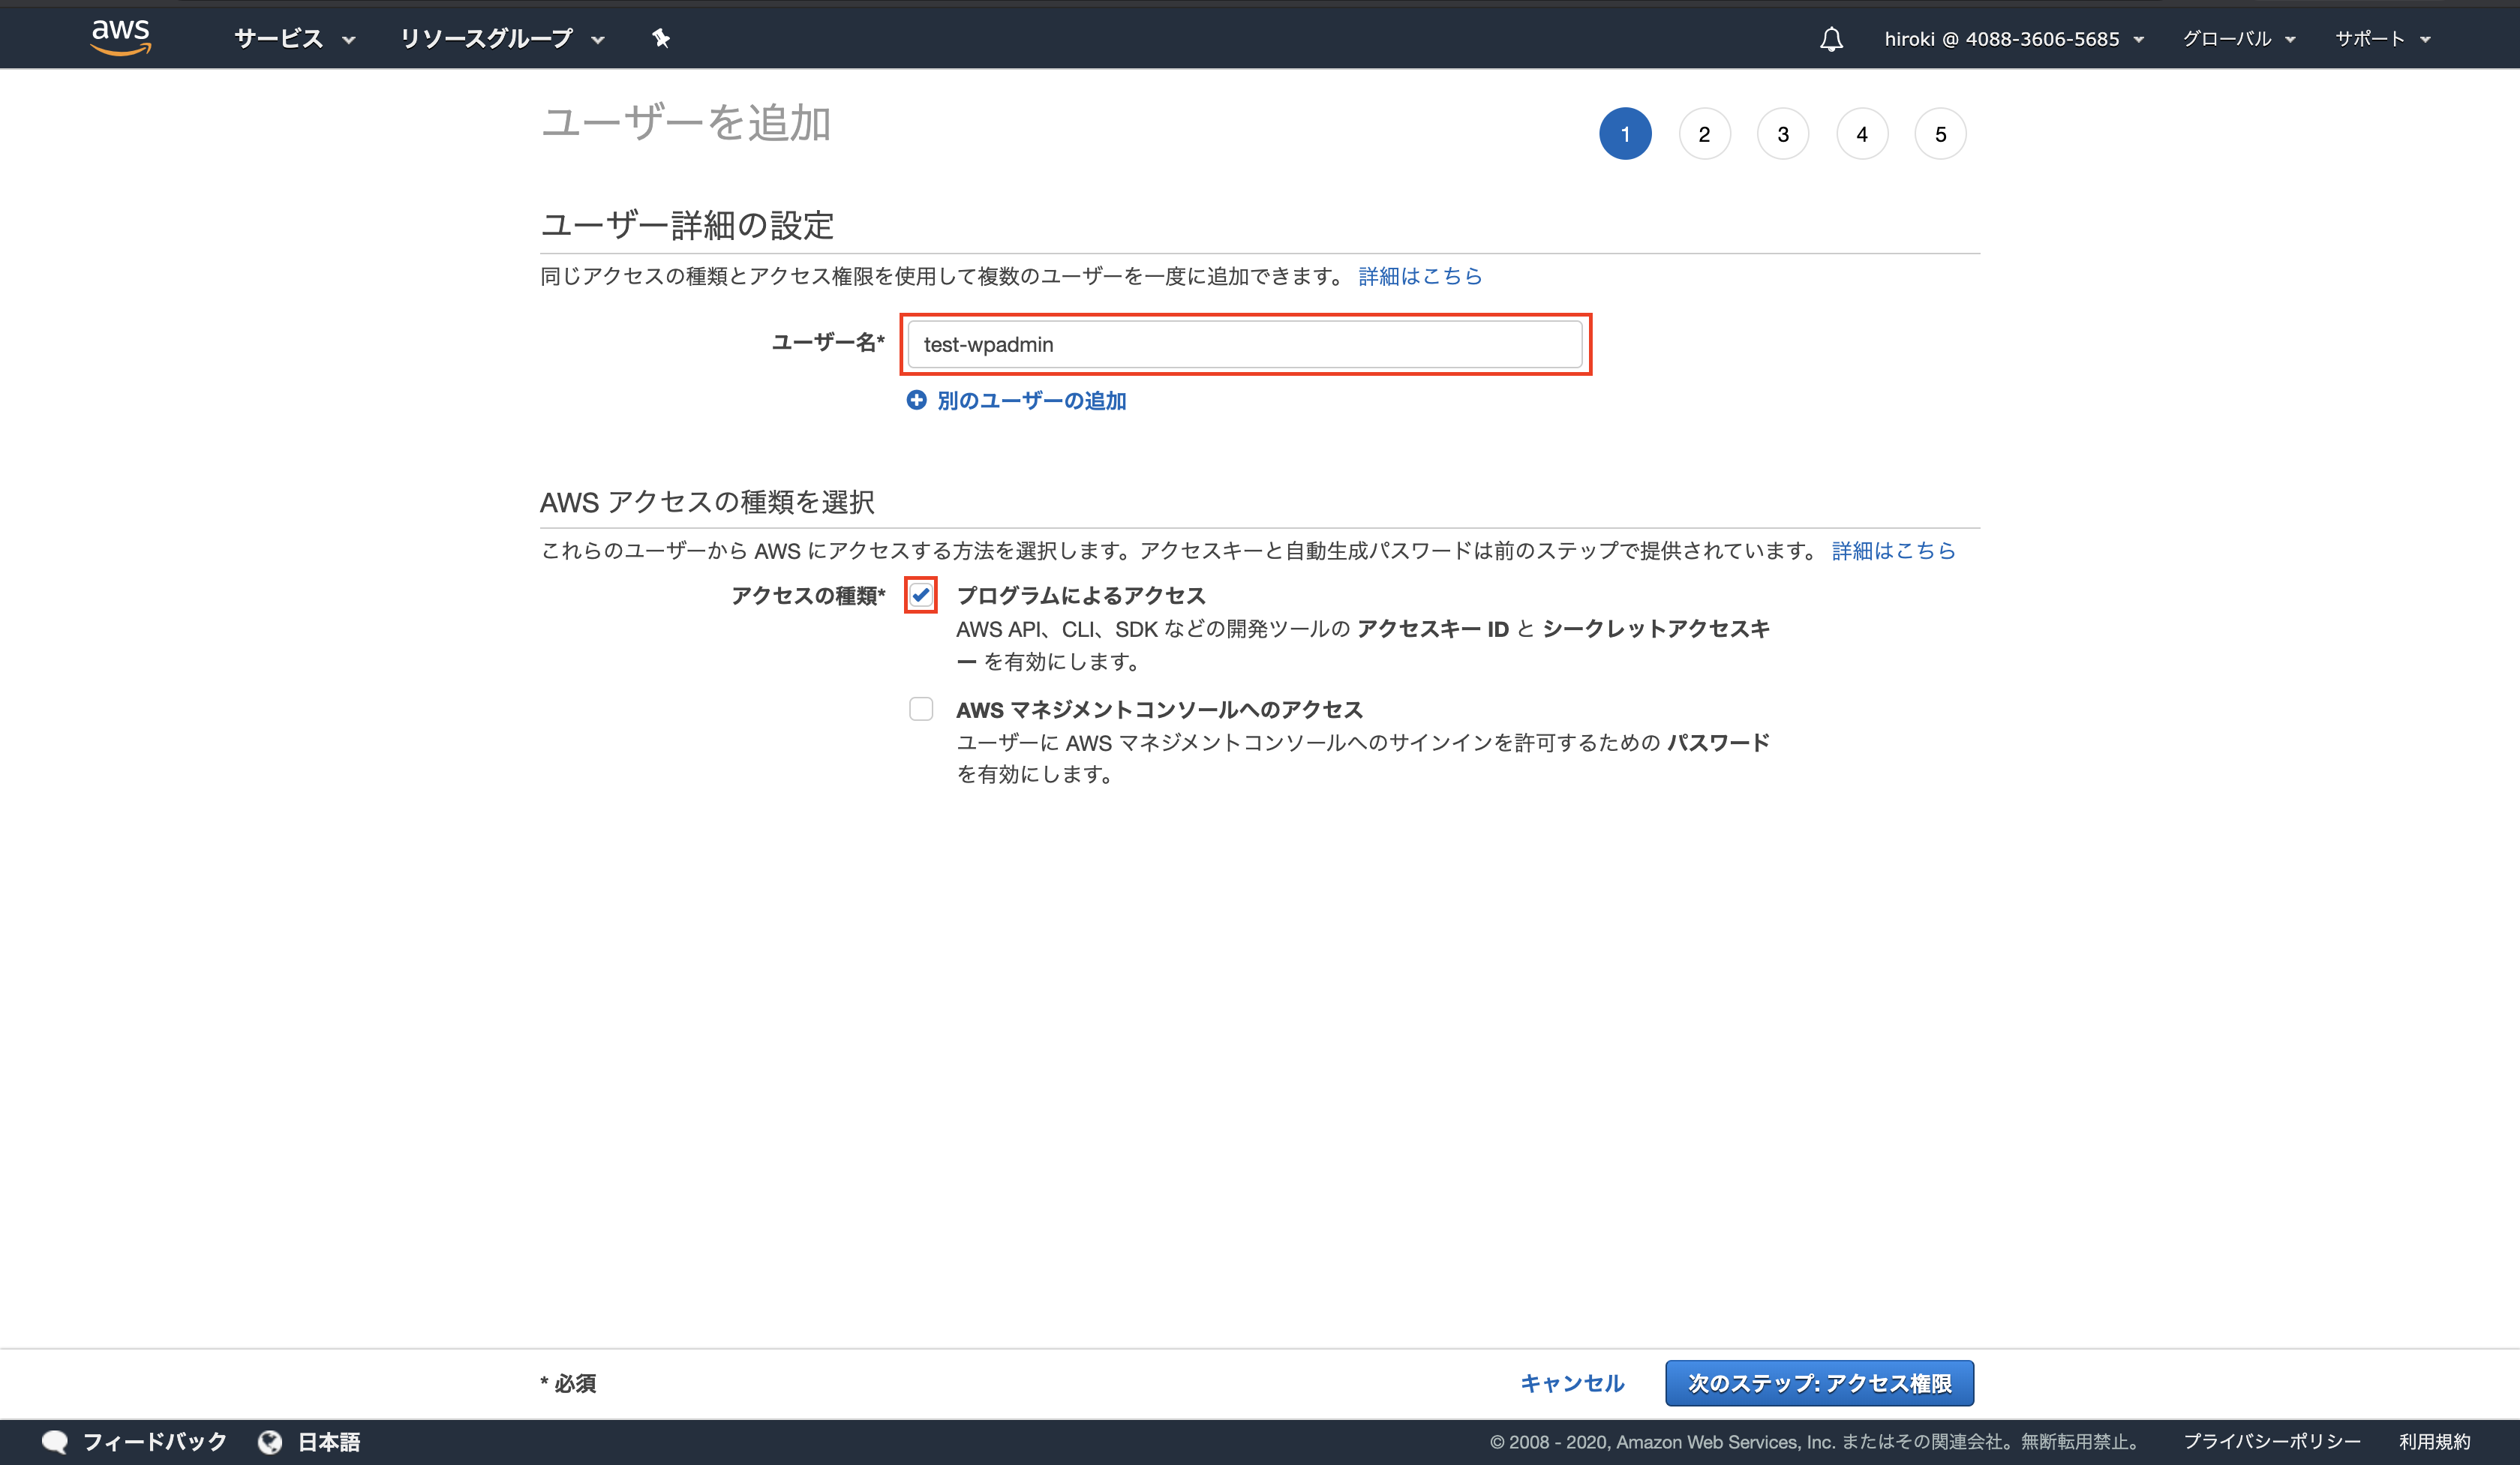
Task: Go to step 2 circle indicator
Action: pos(1704,134)
